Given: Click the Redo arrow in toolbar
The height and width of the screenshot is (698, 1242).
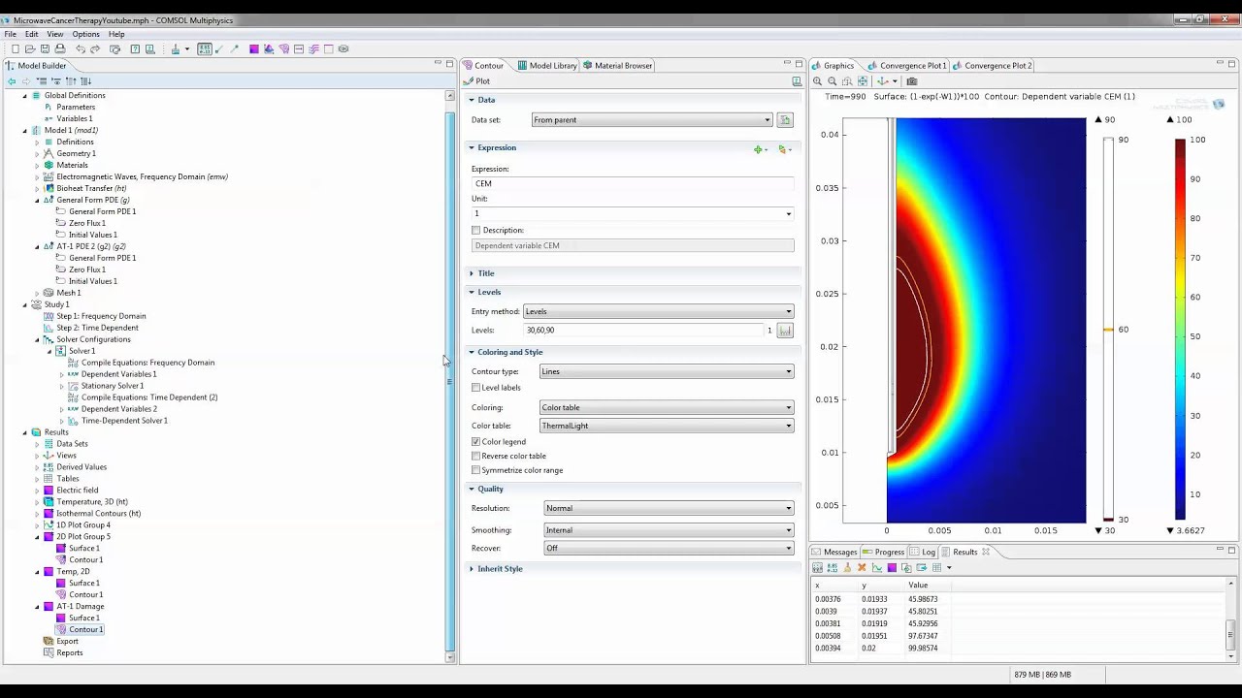Looking at the screenshot, I should (x=95, y=48).
